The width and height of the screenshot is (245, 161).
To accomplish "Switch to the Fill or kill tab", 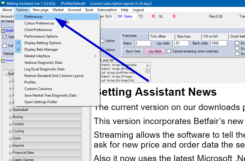I will [x=215, y=37].
